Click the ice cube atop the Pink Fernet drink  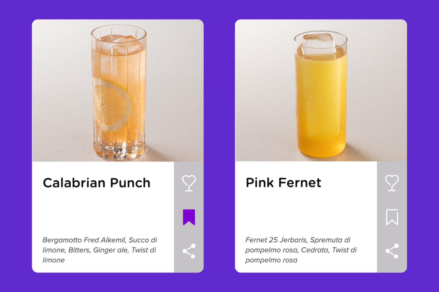pos(319,43)
